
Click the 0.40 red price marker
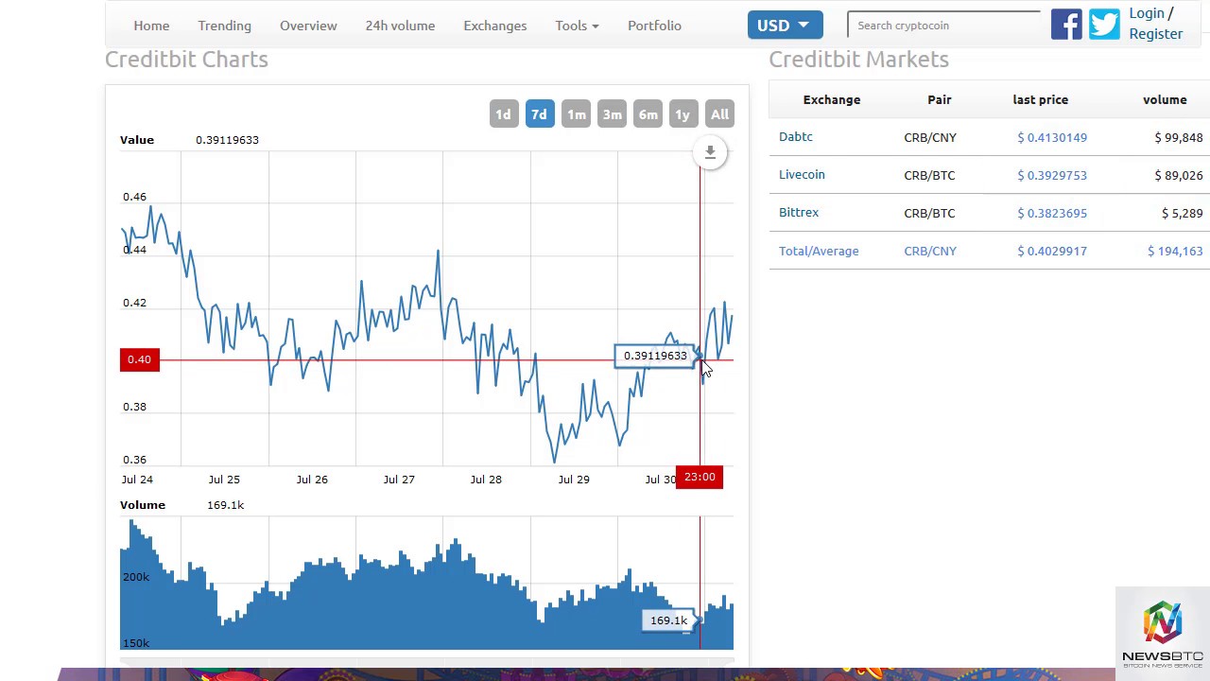tap(140, 359)
